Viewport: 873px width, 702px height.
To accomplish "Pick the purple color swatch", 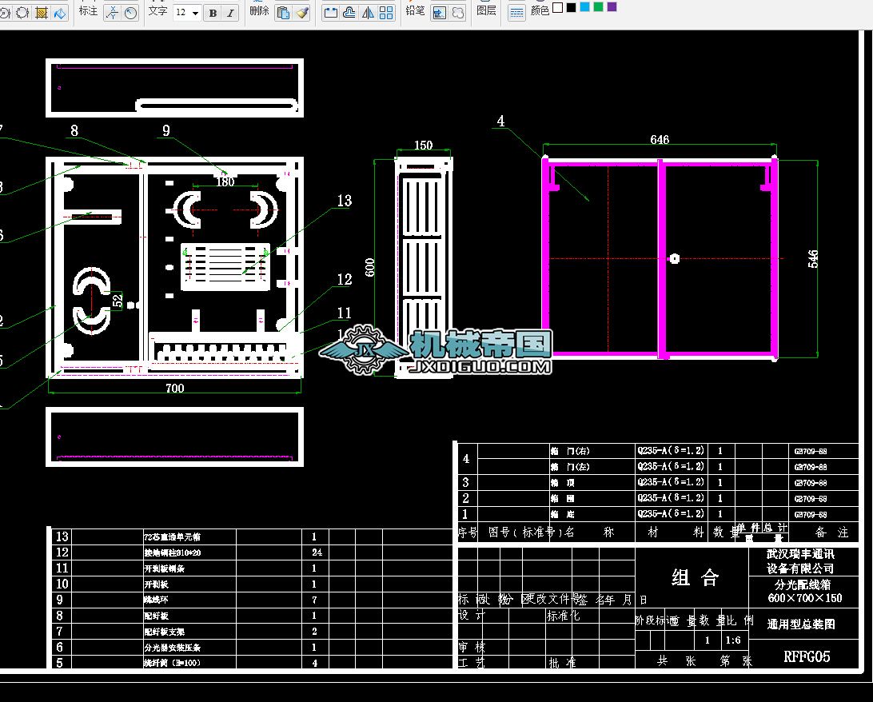I will pyautogui.click(x=612, y=7).
